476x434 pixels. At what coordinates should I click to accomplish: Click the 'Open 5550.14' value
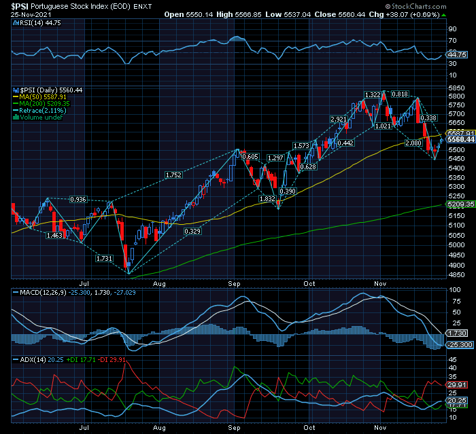click(188, 14)
